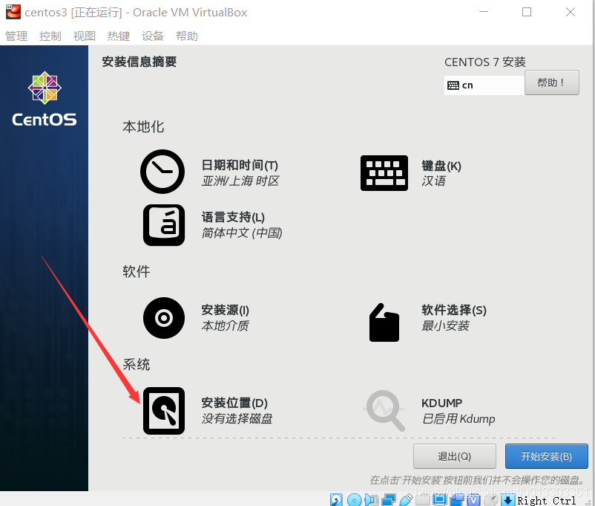Click the virtualization V status bar icon
The height and width of the screenshot is (506, 595).
pyautogui.click(x=473, y=500)
